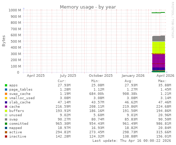
Task: Click the inactive min value 124.32M
Action: click(97, 136)
